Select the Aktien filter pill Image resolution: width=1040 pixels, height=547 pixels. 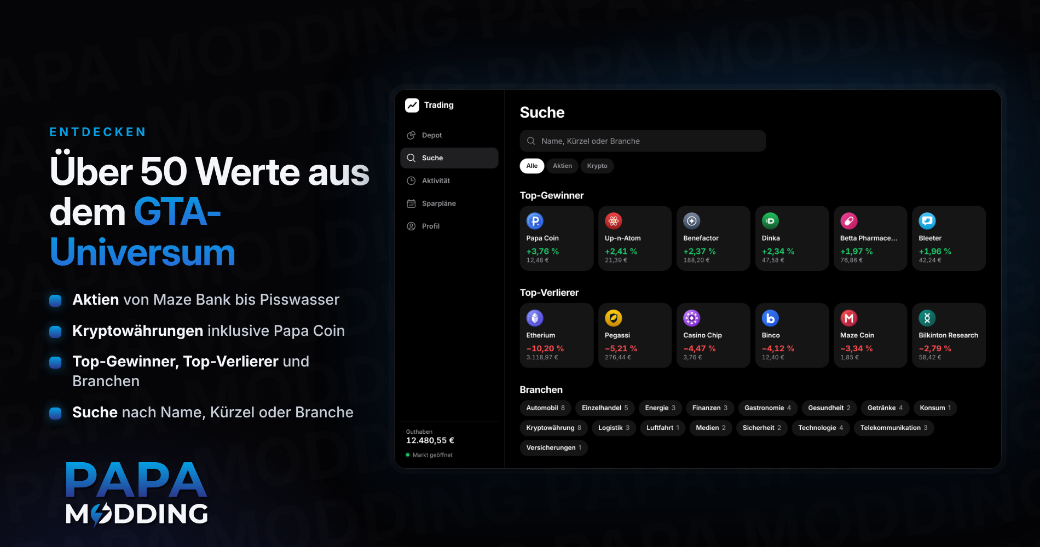[x=562, y=166]
